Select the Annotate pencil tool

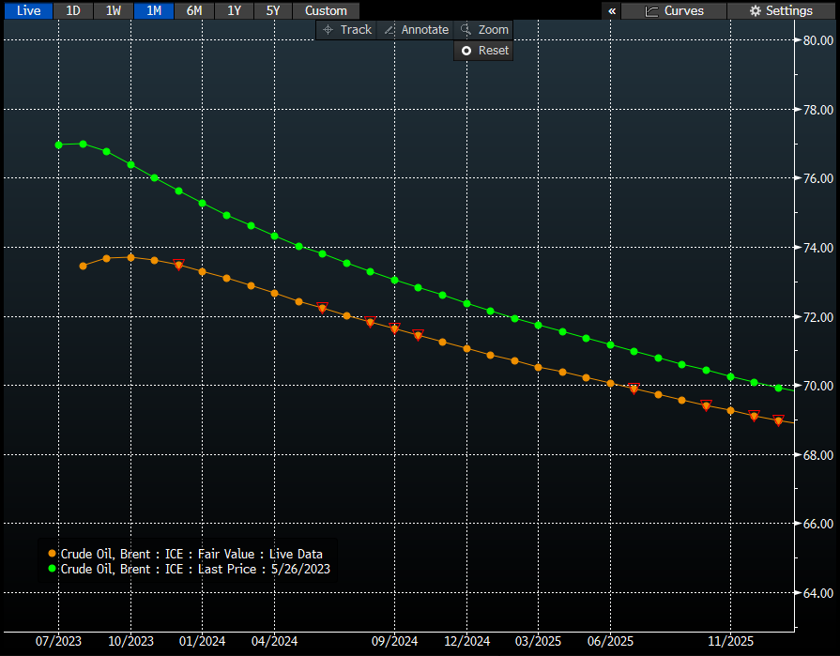click(416, 30)
